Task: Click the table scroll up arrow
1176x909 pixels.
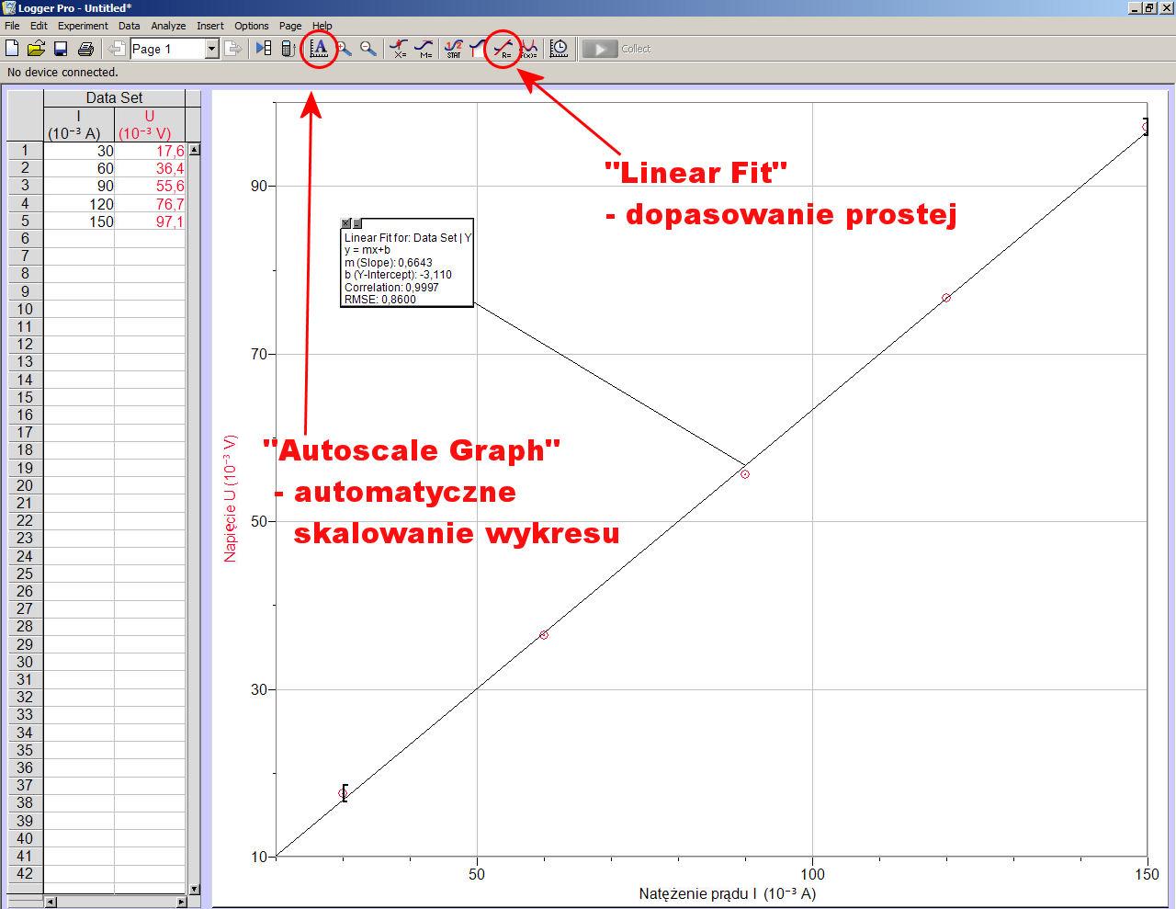Action: (194, 149)
